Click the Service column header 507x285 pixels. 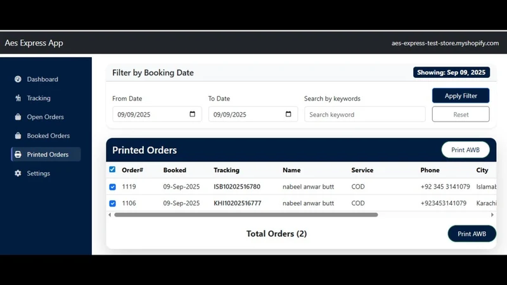coord(362,170)
